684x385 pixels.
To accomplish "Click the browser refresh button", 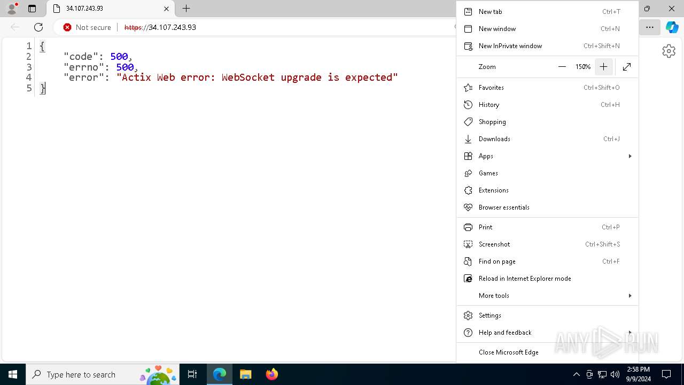I will pyautogui.click(x=38, y=27).
